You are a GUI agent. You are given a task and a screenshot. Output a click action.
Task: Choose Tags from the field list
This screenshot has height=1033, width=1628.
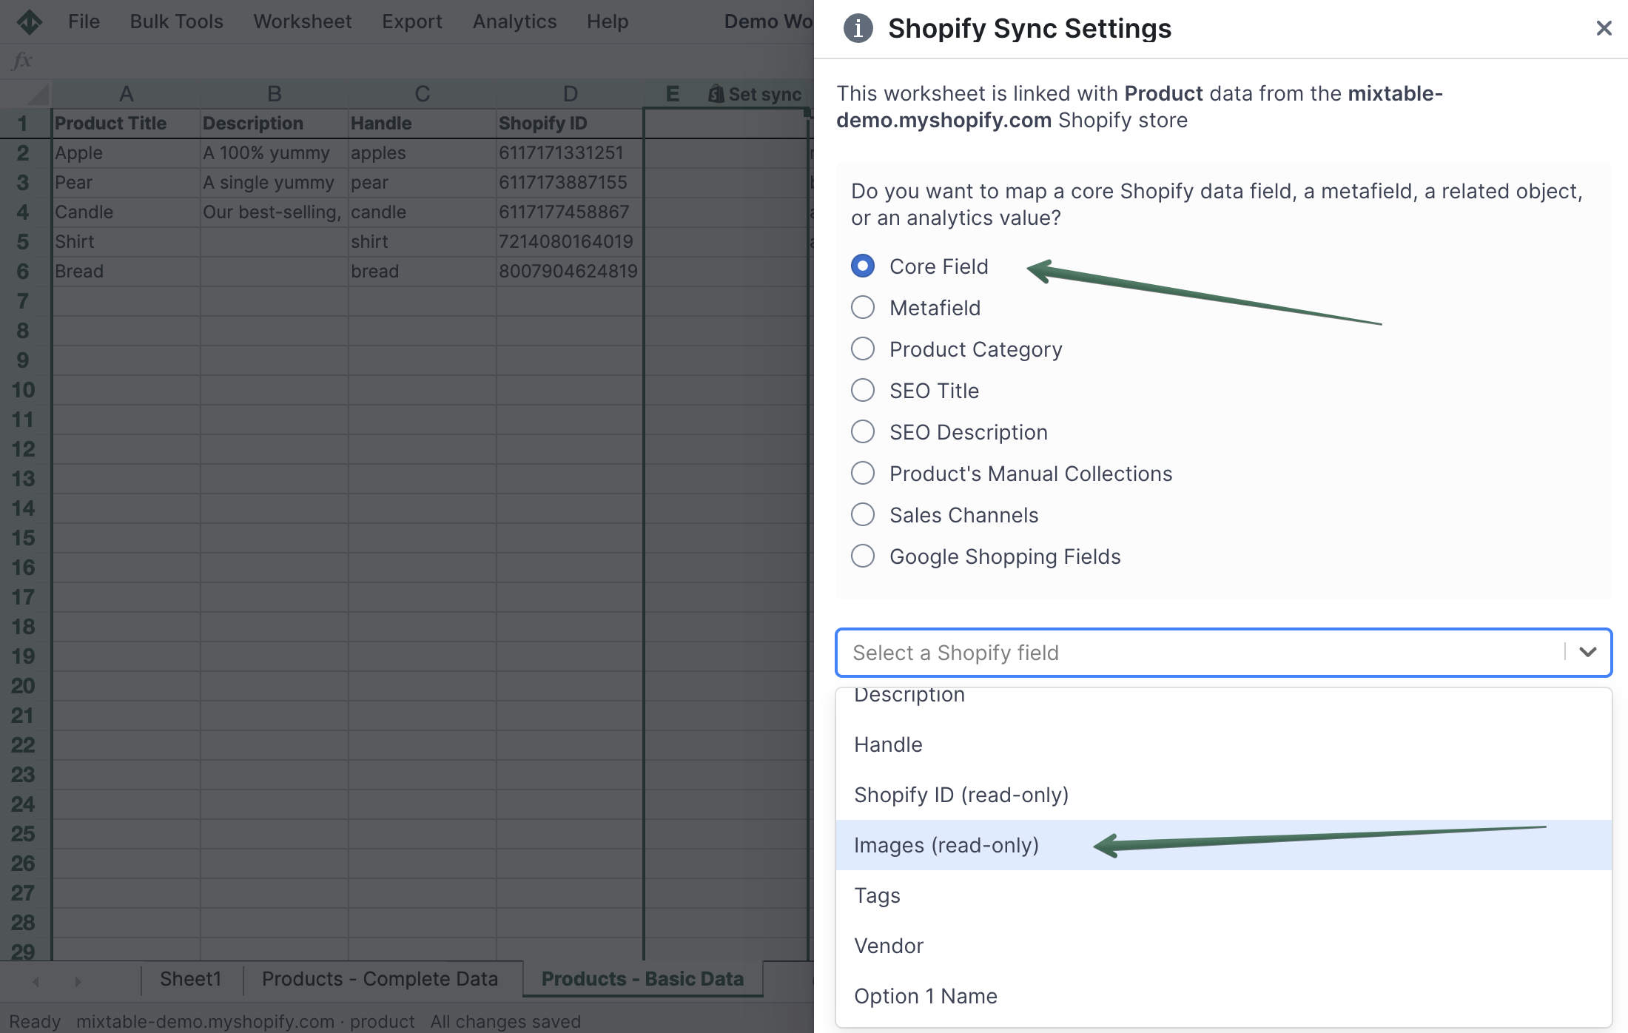coord(1223,895)
